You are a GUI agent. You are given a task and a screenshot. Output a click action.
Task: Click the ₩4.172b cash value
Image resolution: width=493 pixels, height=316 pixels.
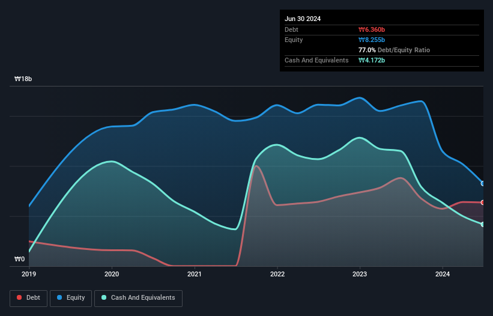372,60
